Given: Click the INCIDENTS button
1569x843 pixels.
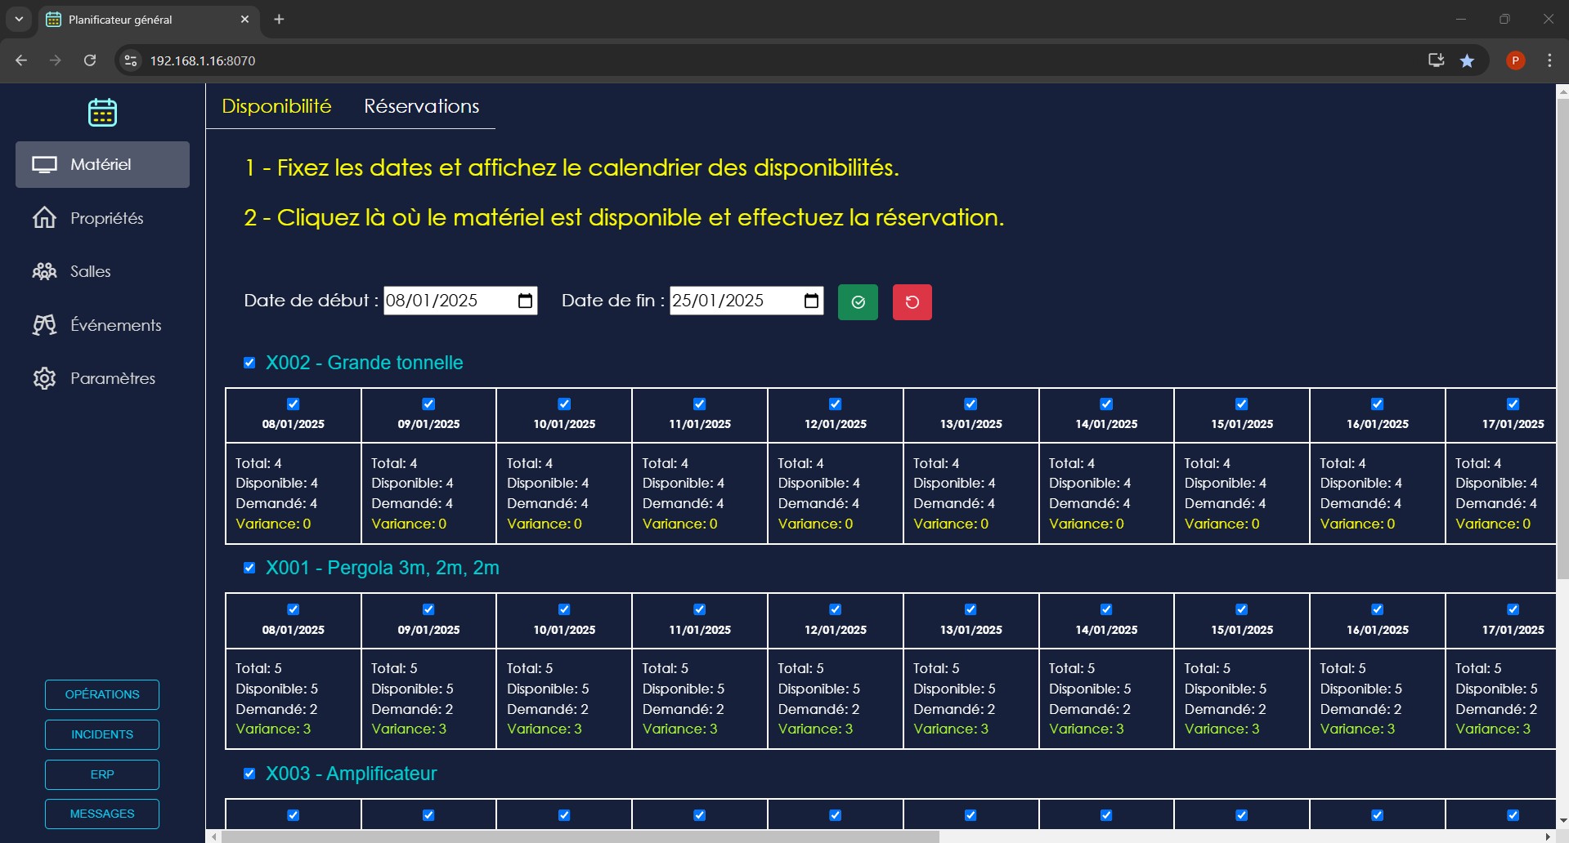Looking at the screenshot, I should pyautogui.click(x=102, y=734).
